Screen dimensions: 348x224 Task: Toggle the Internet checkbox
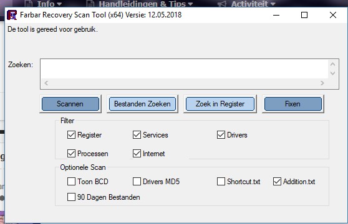[137, 153]
